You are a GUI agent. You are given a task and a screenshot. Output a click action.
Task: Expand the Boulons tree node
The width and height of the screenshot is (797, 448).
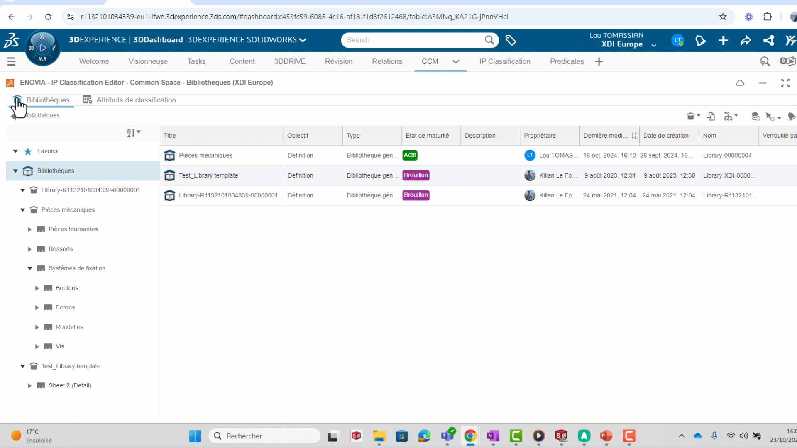37,288
